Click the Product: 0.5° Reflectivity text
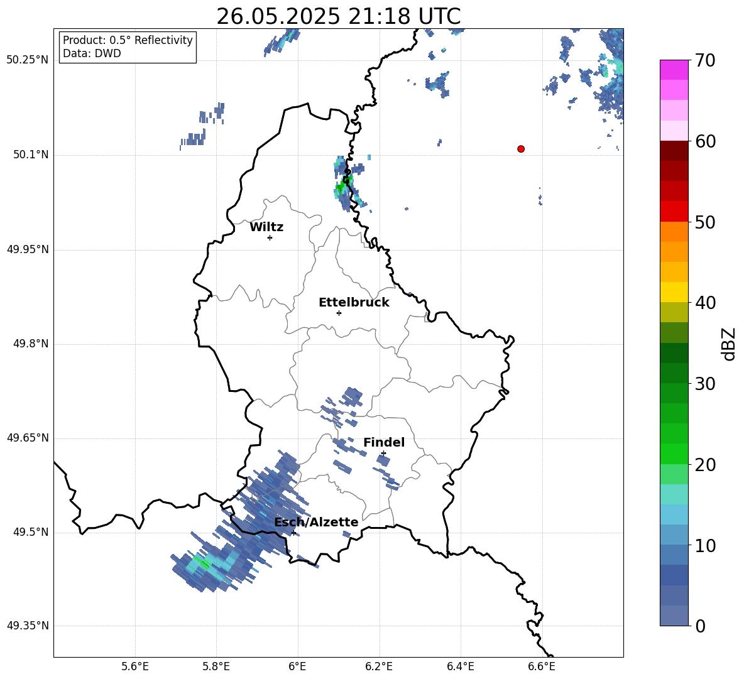 pos(128,40)
